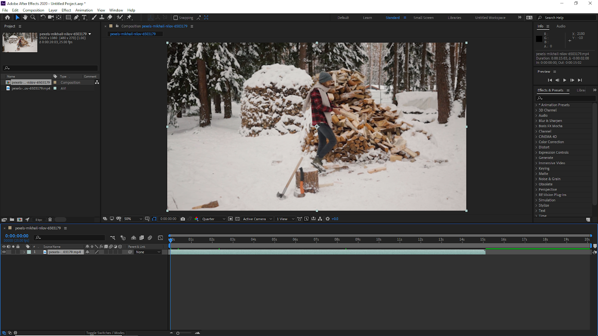
Task: Click the Search Help input field
Action: coord(569,18)
